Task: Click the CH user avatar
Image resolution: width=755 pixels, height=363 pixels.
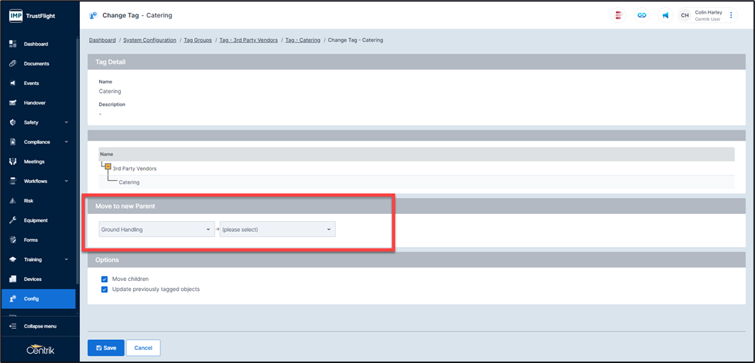Action: 684,15
